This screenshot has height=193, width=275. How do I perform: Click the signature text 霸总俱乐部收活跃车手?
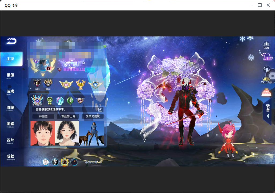point(51,109)
